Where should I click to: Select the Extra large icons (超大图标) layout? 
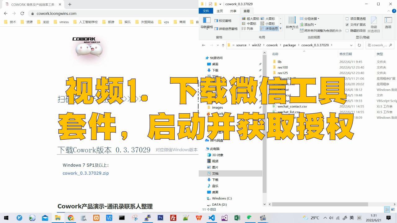tap(251, 19)
